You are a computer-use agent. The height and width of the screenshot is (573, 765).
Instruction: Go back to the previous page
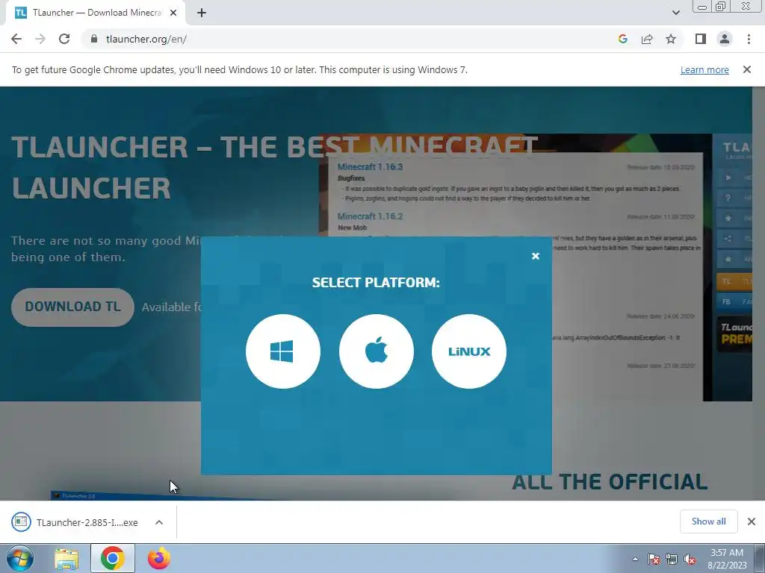coord(16,39)
